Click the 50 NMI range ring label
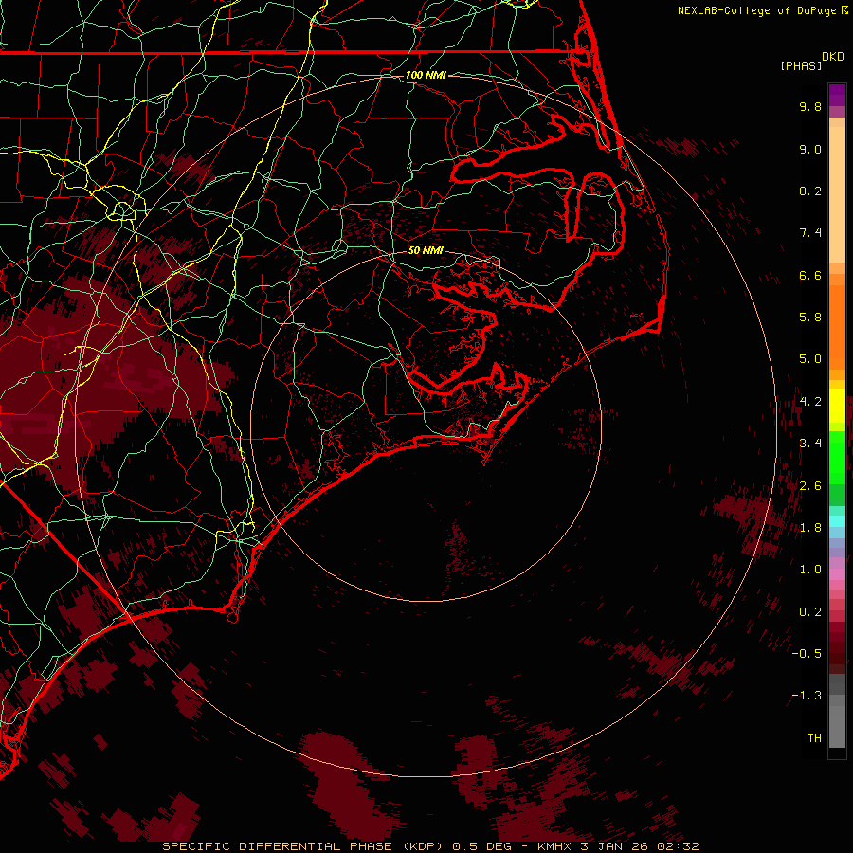853x853 pixels. click(x=426, y=250)
